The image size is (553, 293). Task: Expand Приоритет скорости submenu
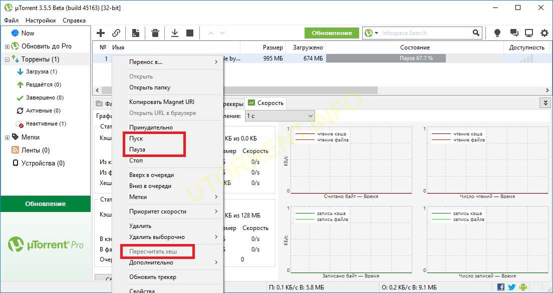click(x=167, y=211)
